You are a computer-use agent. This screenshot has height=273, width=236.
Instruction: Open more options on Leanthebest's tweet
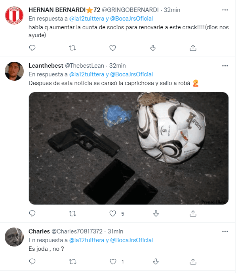coord(225,66)
